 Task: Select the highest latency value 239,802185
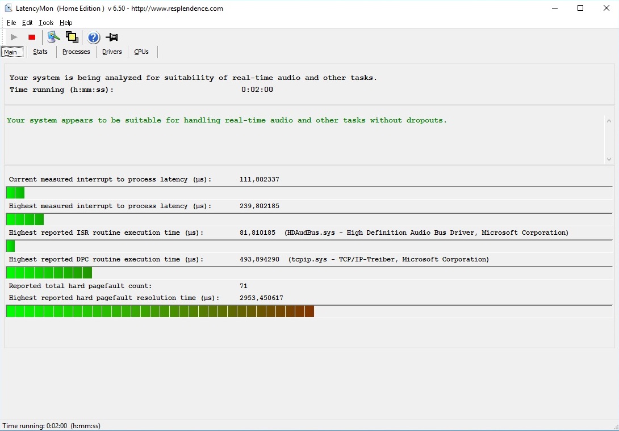coord(260,206)
